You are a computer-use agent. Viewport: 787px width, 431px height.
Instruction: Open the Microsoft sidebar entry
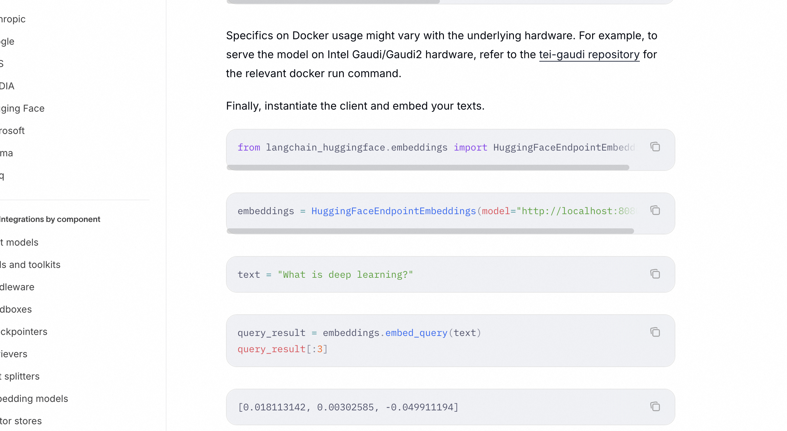(12, 131)
